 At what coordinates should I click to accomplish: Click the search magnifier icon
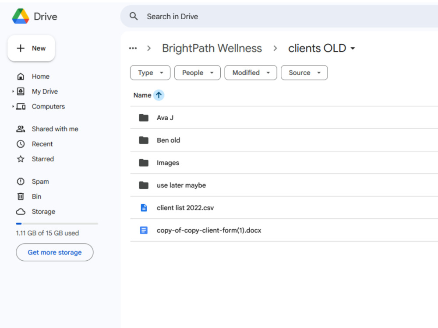(x=134, y=16)
